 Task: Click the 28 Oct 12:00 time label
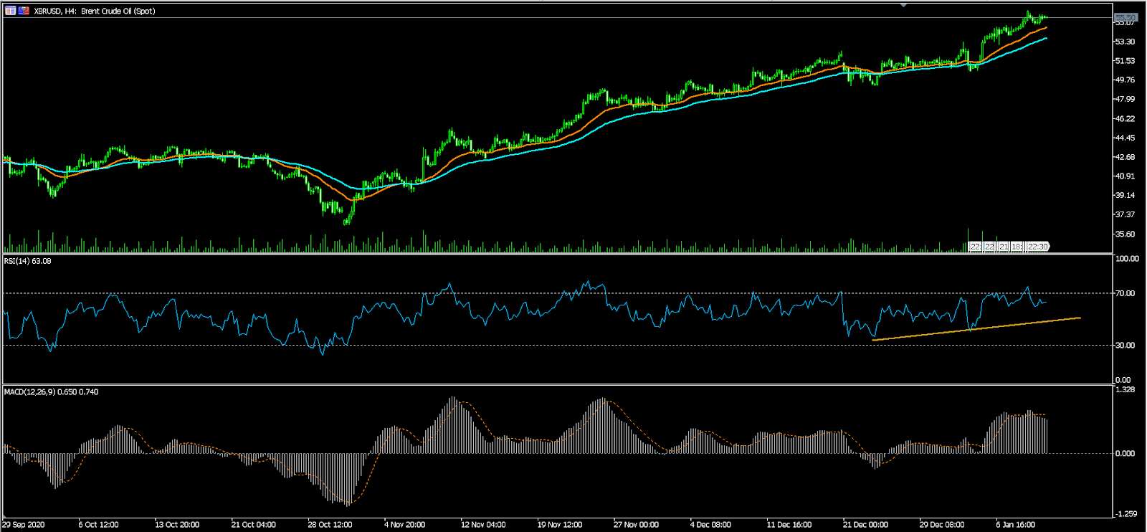point(330,525)
